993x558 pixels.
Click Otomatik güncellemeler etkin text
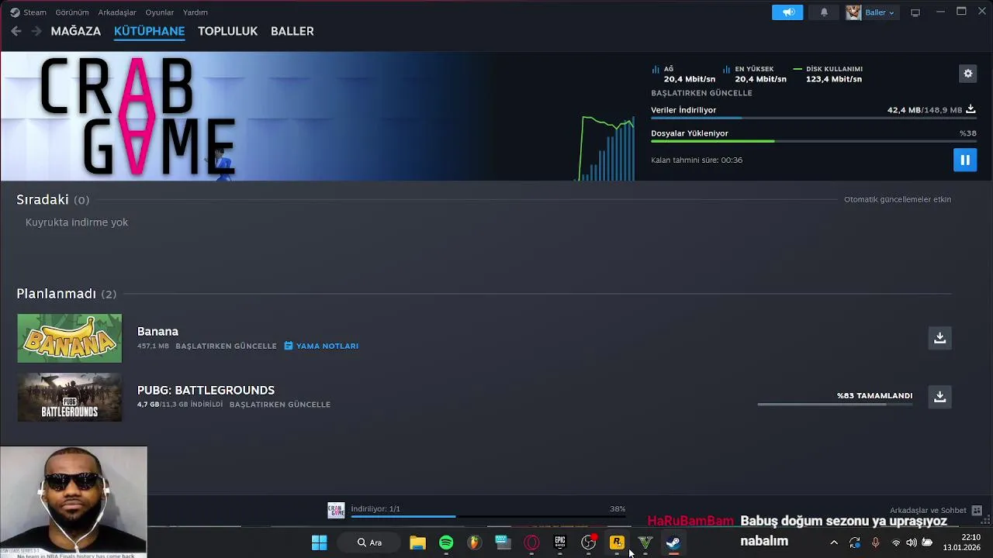[898, 199]
